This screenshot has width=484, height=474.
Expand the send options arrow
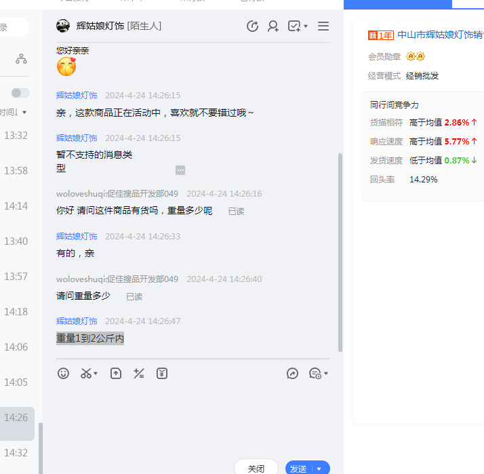click(319, 469)
